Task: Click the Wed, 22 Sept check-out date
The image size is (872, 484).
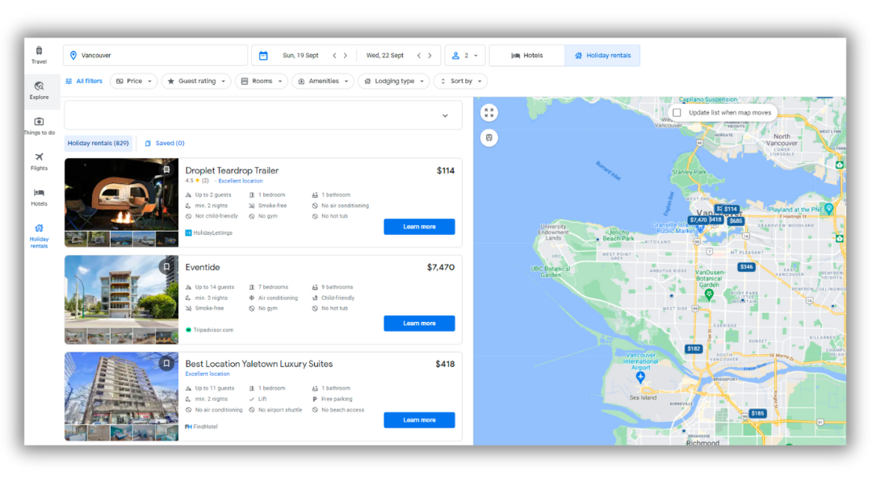Action: click(x=385, y=56)
